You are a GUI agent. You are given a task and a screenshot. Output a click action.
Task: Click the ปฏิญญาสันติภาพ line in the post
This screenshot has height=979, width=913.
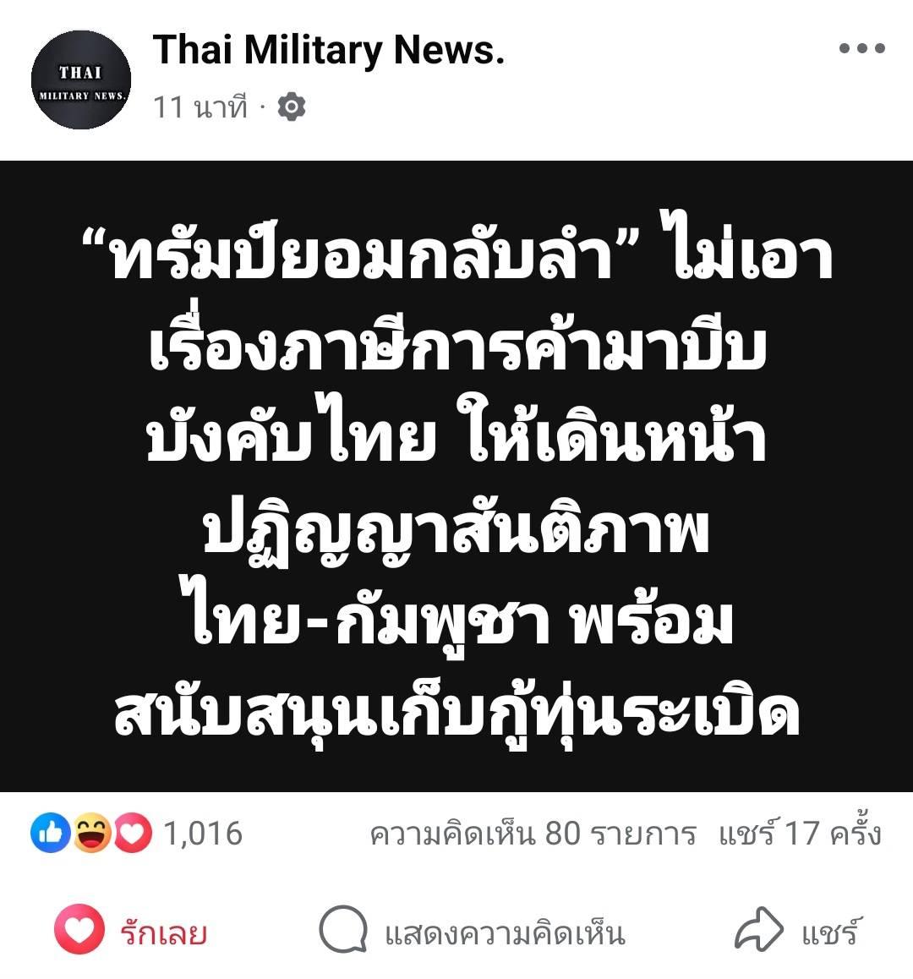pyautogui.click(x=457, y=531)
